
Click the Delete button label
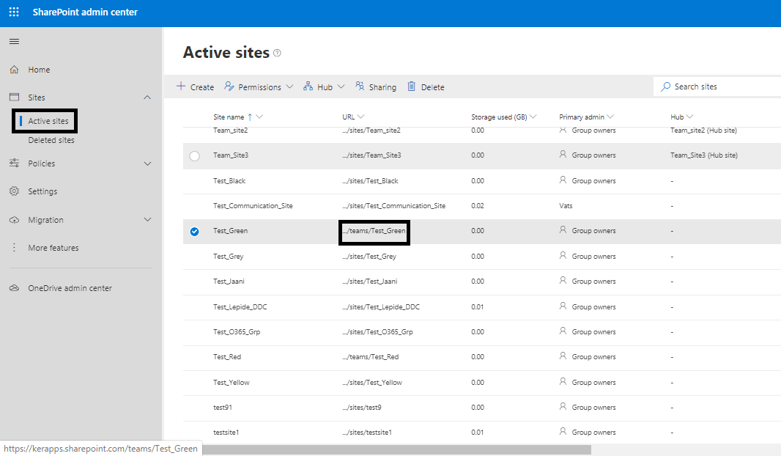click(432, 87)
